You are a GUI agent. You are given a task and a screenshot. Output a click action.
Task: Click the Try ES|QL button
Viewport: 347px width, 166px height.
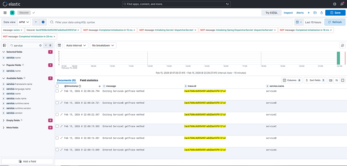click(x=271, y=13)
